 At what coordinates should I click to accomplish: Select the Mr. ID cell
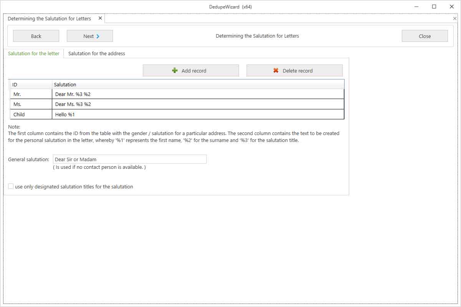pos(31,94)
